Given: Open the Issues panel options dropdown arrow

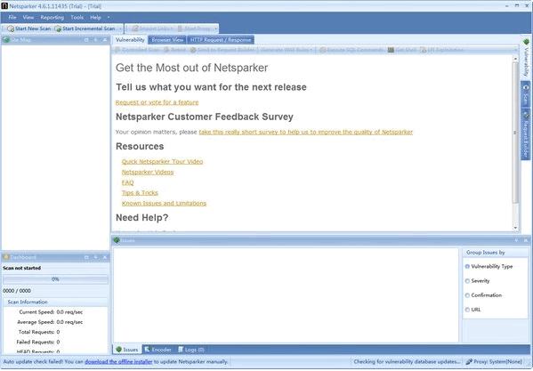Looking at the screenshot, I should click(516, 240).
